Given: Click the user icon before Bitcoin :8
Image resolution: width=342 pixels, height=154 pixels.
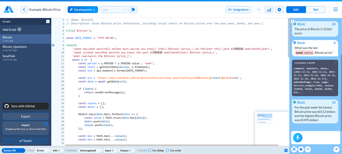Looking at the screenshot, I should click(x=294, y=42).
